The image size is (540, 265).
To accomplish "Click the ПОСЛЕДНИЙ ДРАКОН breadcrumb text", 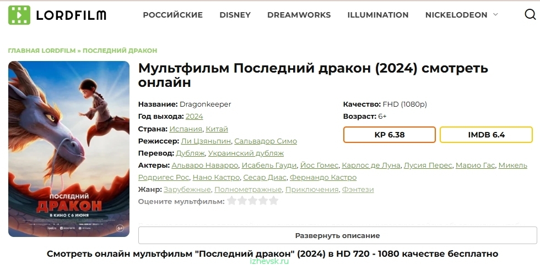I will pyautogui.click(x=120, y=51).
